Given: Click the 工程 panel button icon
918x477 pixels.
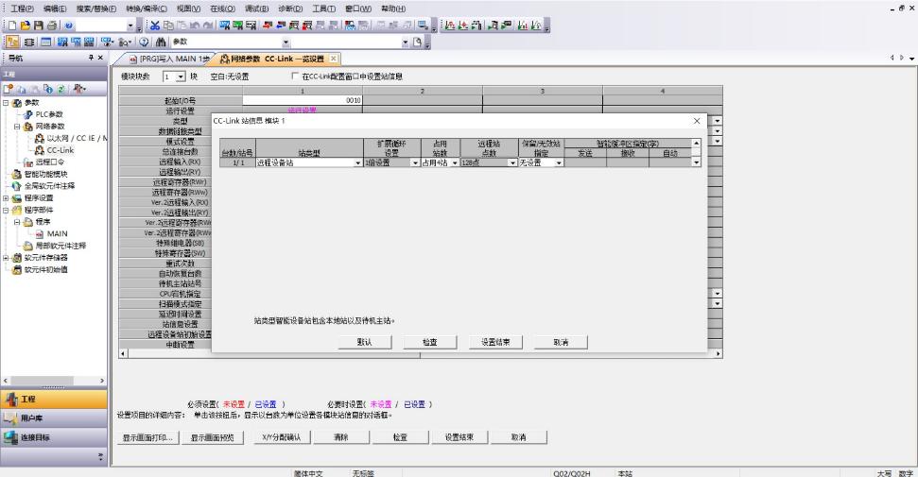Looking at the screenshot, I should coord(10,400).
